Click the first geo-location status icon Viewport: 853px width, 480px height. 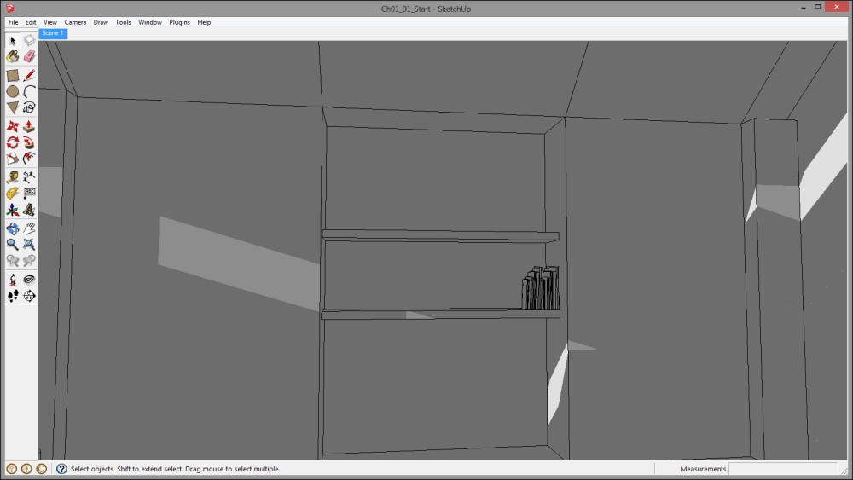click(x=11, y=469)
